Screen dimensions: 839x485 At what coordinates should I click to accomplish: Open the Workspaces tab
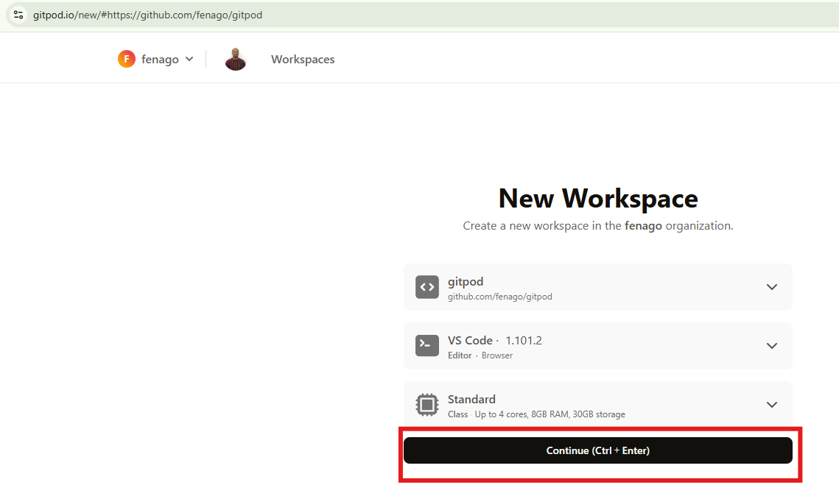click(303, 60)
